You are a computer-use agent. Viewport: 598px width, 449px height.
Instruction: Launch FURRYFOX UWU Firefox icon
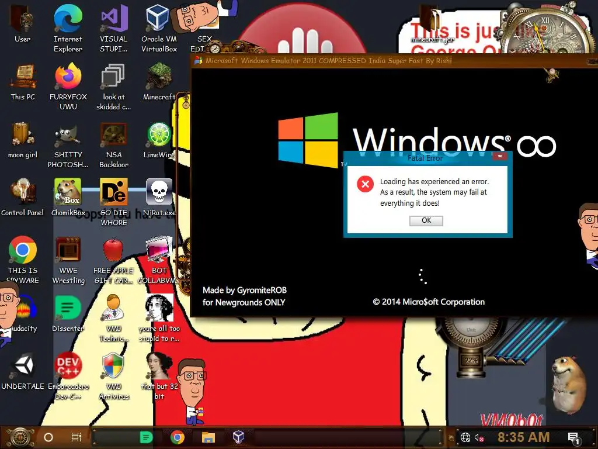click(68, 87)
